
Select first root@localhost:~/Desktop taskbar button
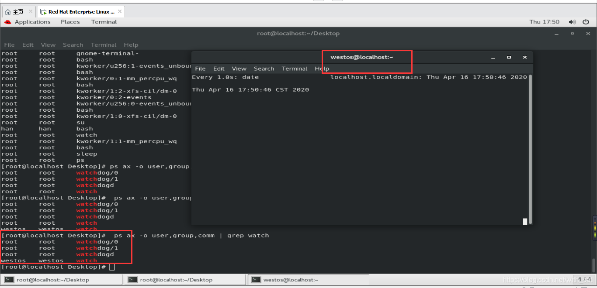pyautogui.click(x=62, y=280)
